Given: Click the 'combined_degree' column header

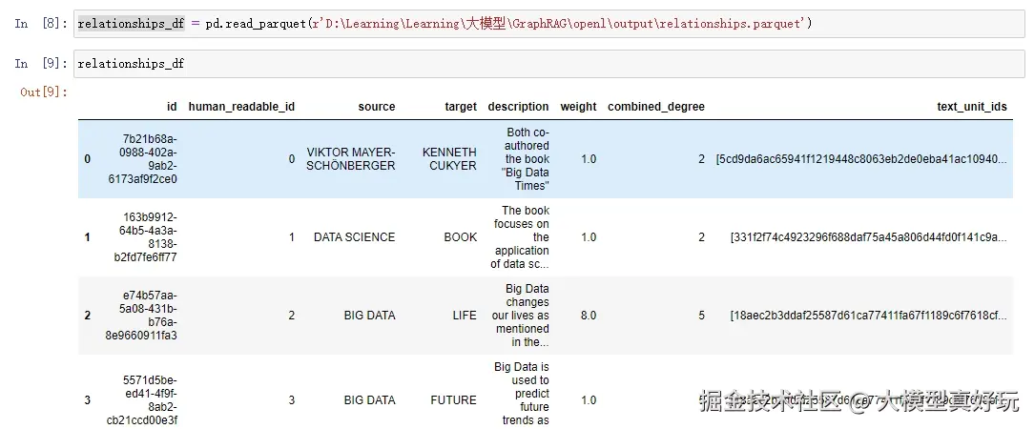Looking at the screenshot, I should coord(656,107).
